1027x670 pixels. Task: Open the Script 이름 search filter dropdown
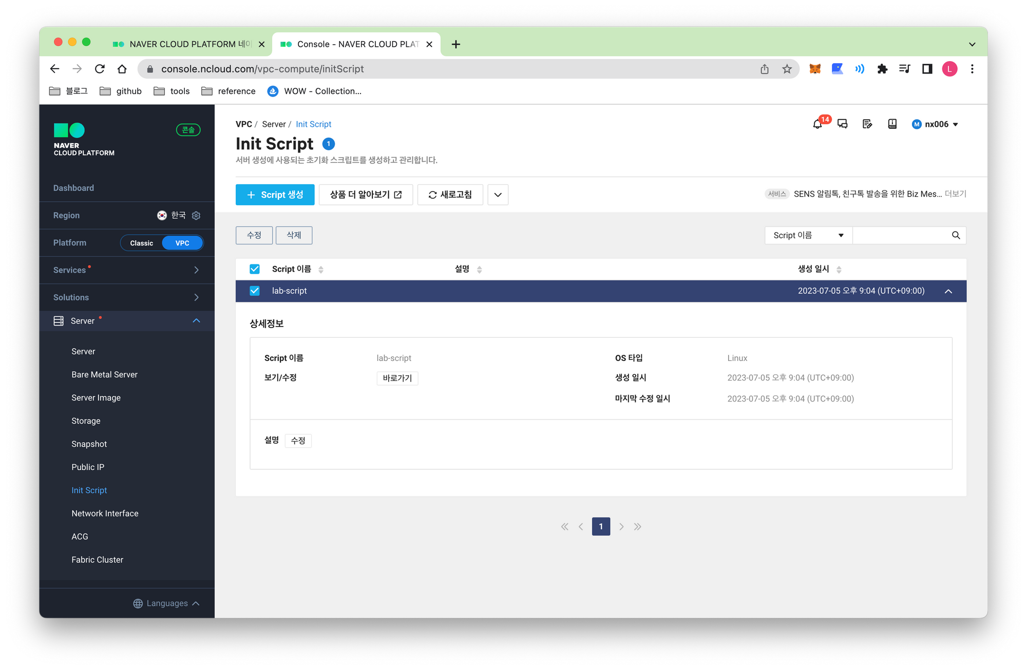click(808, 235)
